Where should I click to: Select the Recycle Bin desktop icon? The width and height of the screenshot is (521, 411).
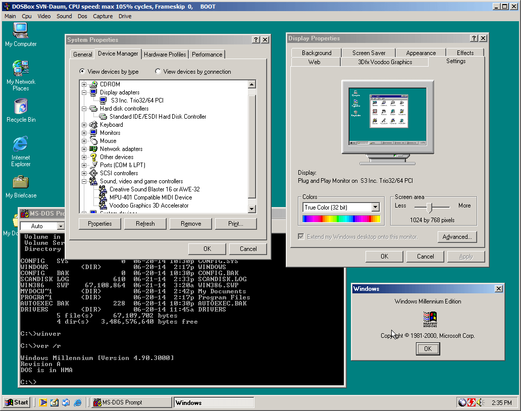(21, 111)
